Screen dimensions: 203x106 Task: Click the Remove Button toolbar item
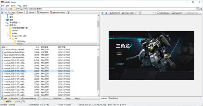(58, 12)
